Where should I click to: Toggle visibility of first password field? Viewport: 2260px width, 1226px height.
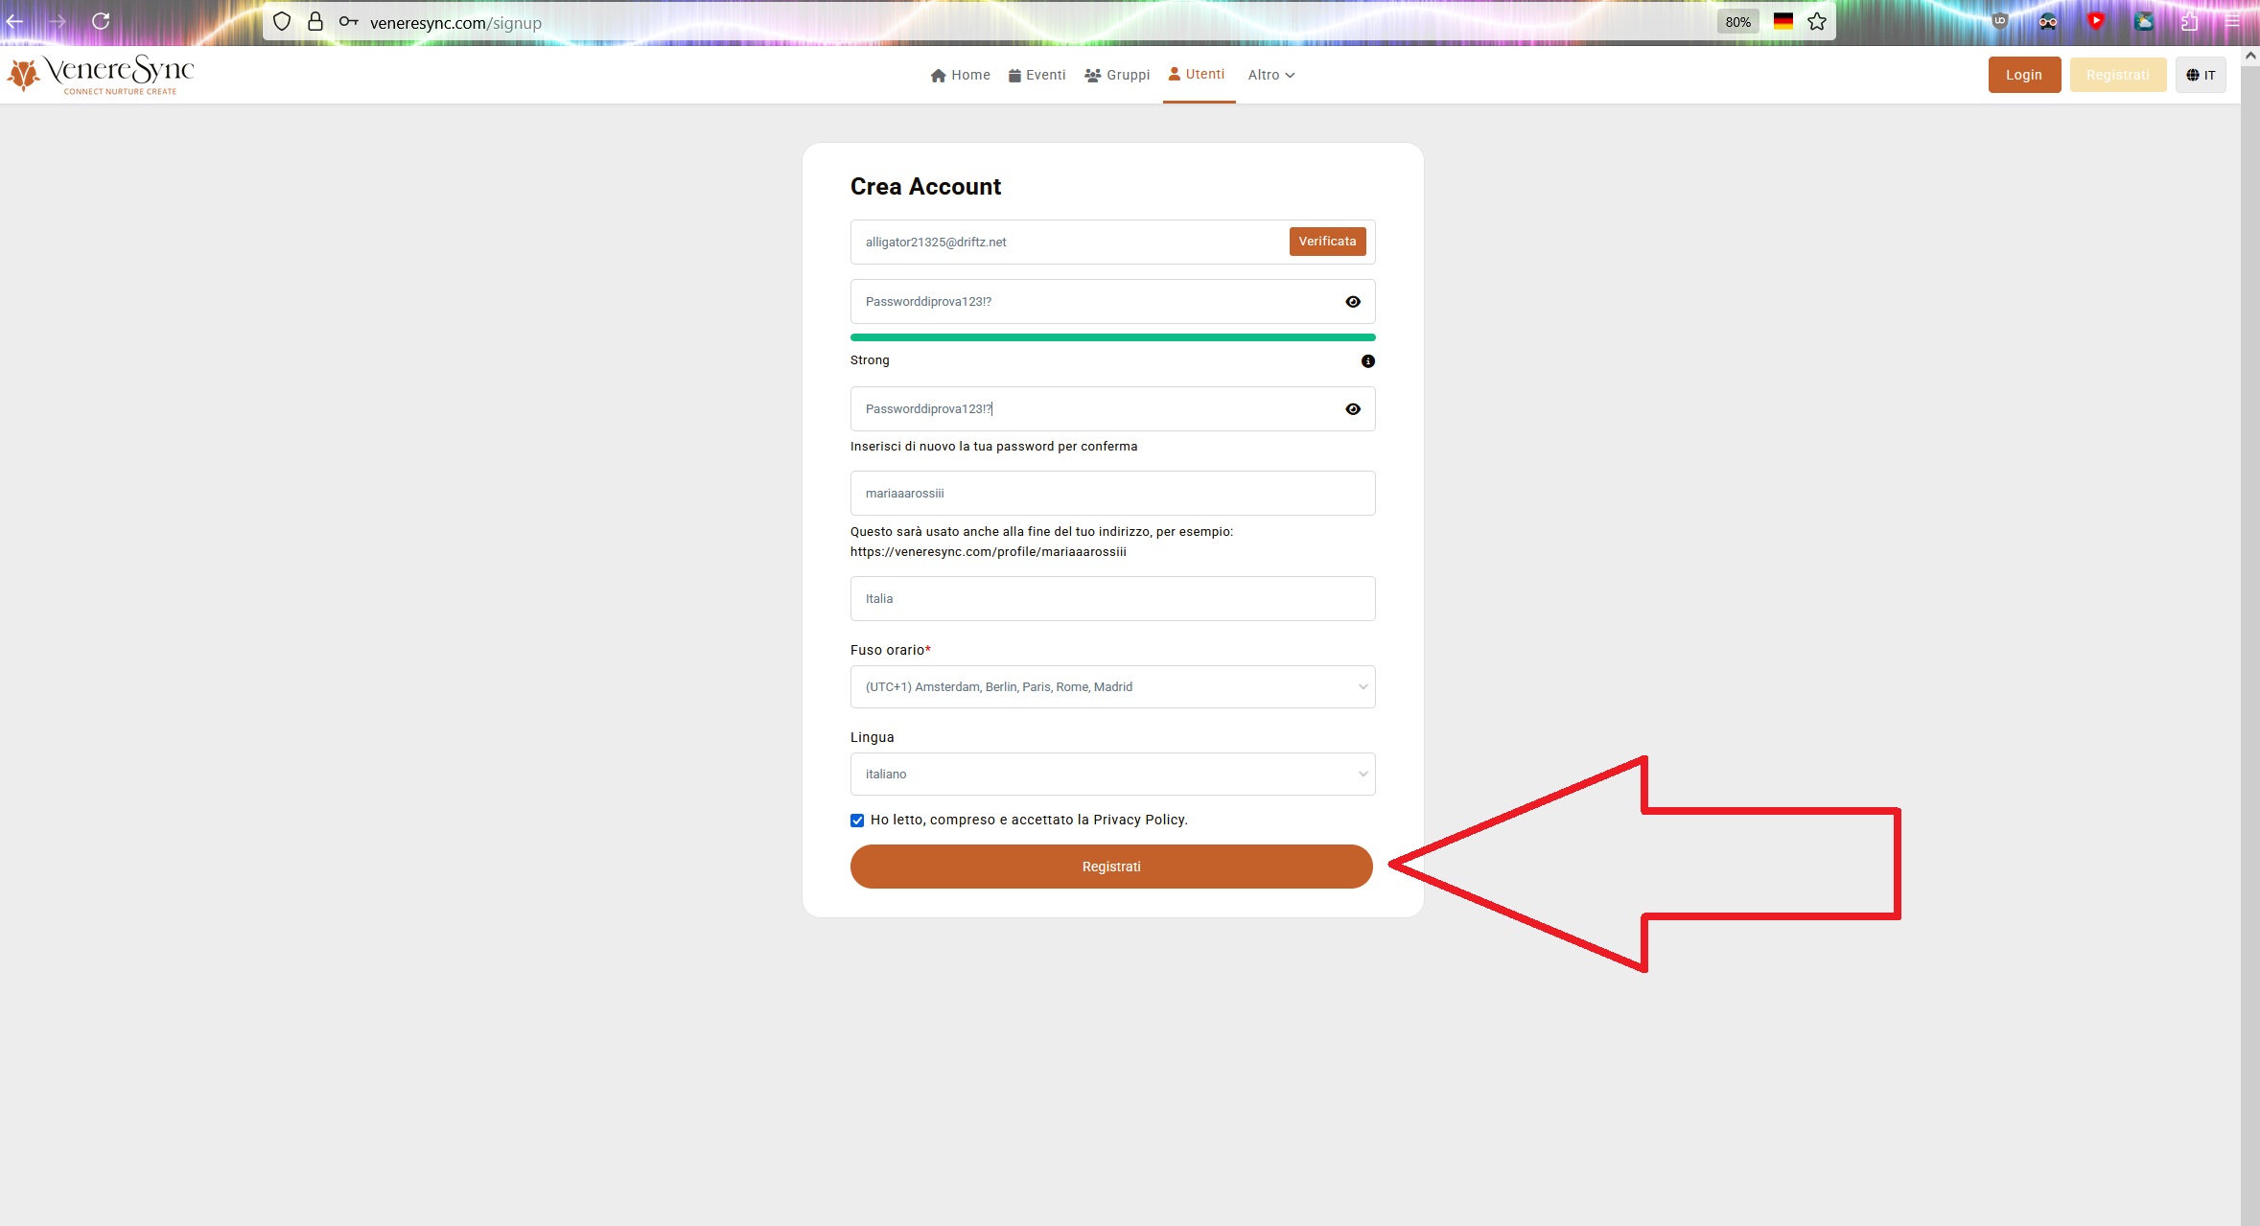click(1352, 302)
